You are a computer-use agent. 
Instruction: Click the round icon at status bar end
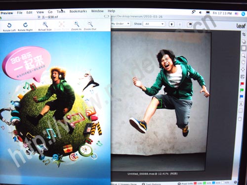(236, 183)
